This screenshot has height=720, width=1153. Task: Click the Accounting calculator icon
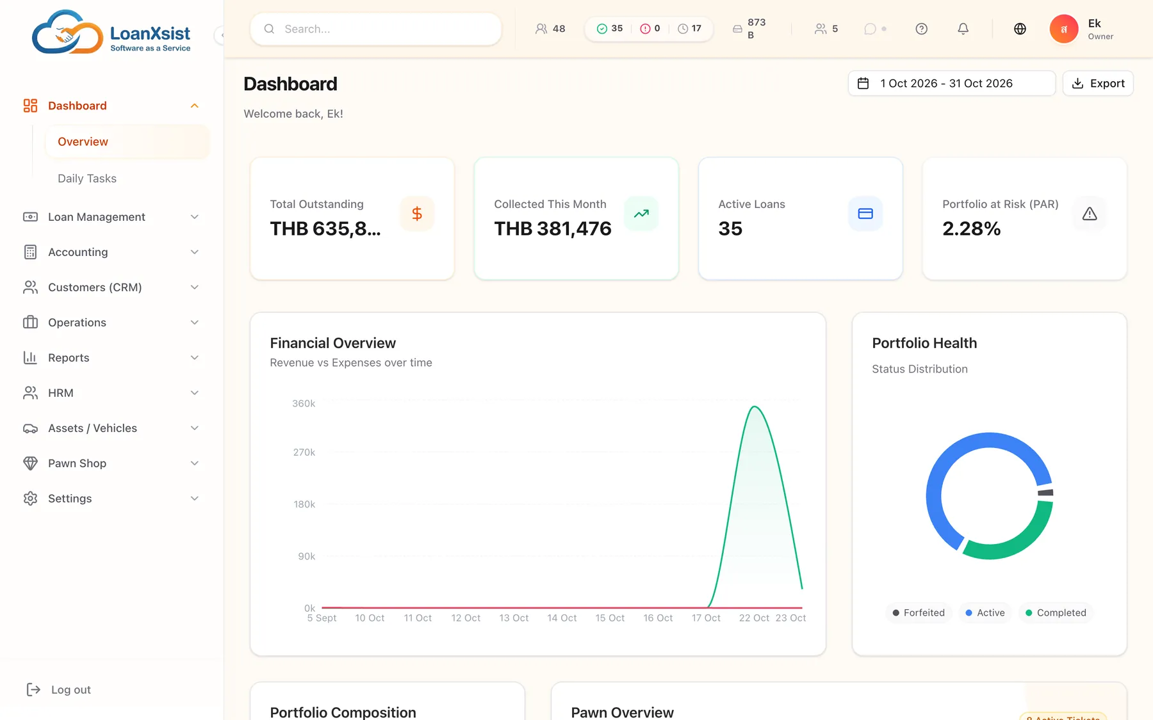(30, 252)
